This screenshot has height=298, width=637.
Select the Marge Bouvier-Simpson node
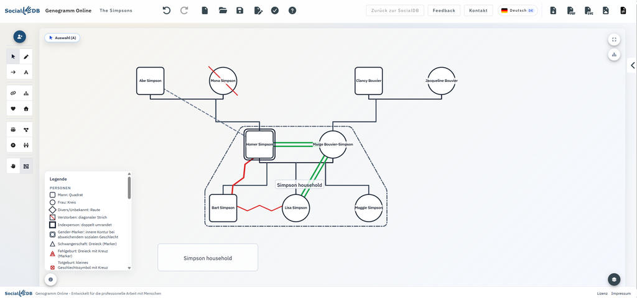(x=333, y=144)
